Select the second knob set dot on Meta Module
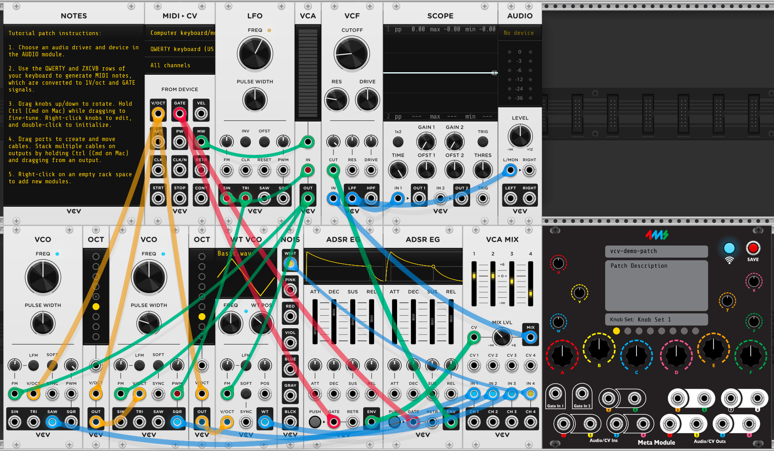Image resolution: width=774 pixels, height=451 pixels. 627,331
